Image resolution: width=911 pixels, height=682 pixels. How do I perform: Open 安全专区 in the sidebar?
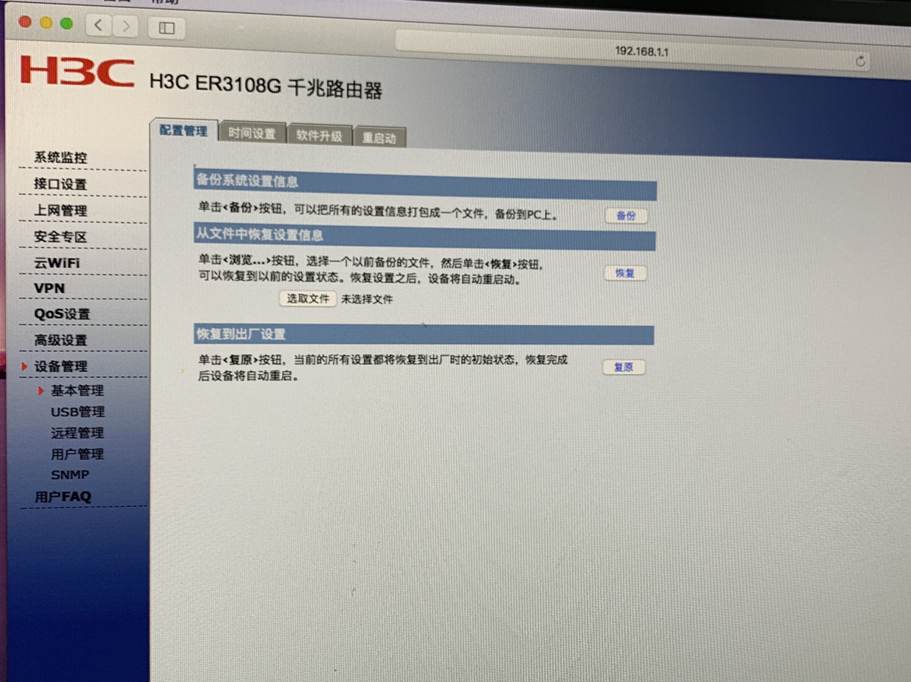[60, 237]
